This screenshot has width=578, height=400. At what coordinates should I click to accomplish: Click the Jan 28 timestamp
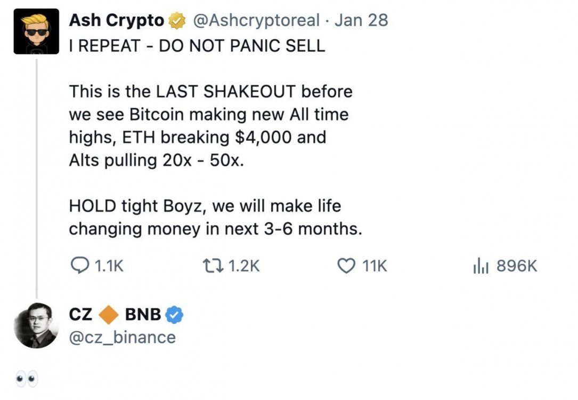[x=362, y=21]
